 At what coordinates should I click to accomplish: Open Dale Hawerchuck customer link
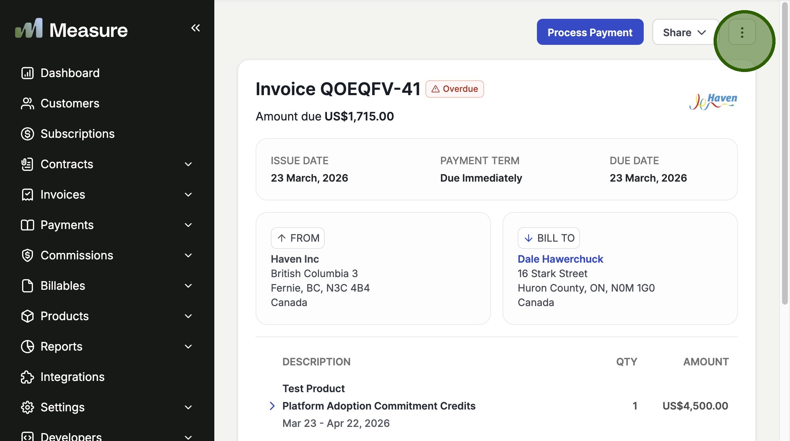(x=560, y=259)
